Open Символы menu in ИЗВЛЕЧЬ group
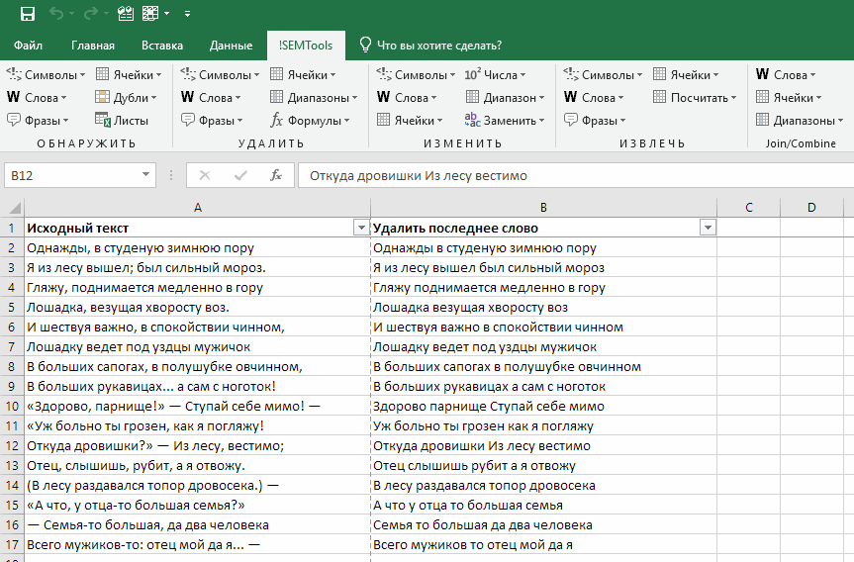854x562 pixels. click(x=603, y=74)
